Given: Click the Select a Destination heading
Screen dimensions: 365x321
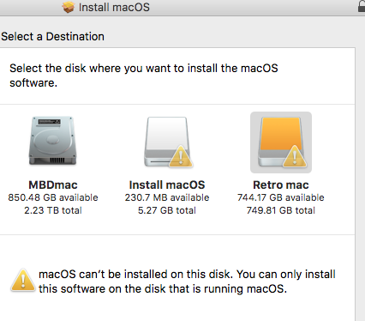Looking at the screenshot, I should point(52,37).
